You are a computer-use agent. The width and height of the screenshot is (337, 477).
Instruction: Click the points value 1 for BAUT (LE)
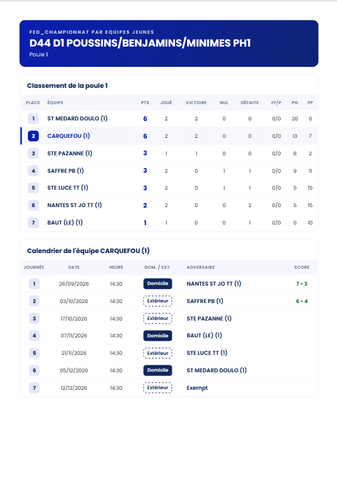coord(145,223)
